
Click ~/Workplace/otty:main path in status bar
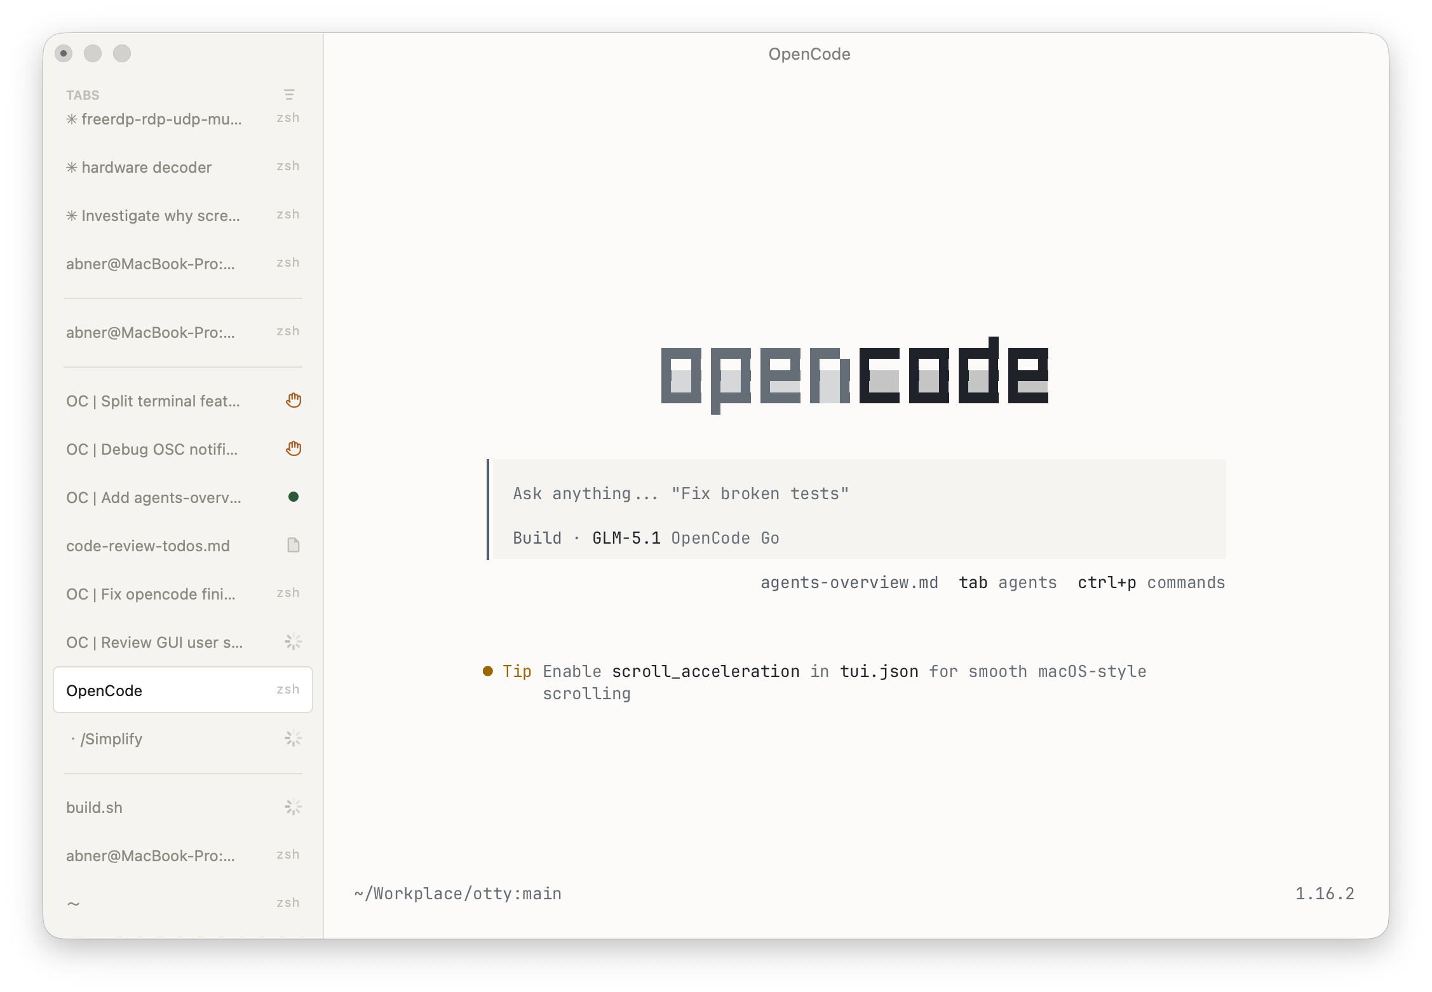tap(458, 894)
